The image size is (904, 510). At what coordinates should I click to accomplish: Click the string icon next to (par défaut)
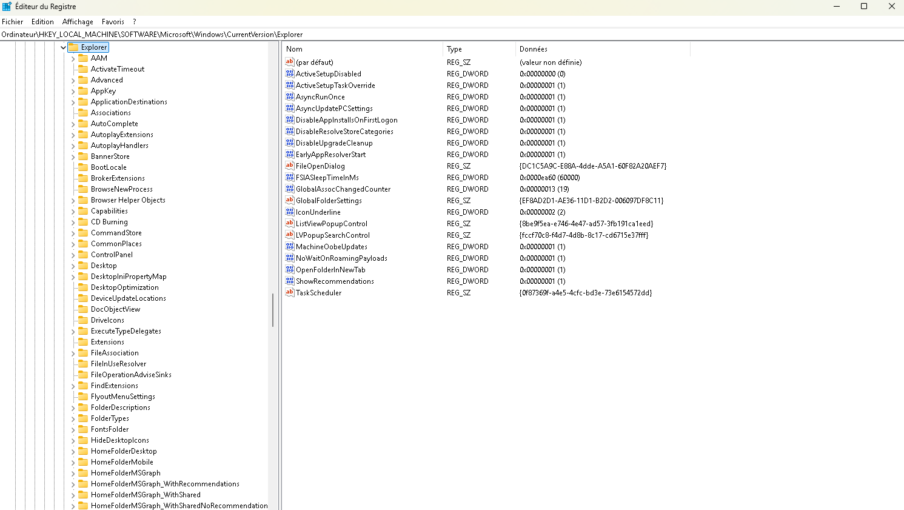tap(290, 62)
